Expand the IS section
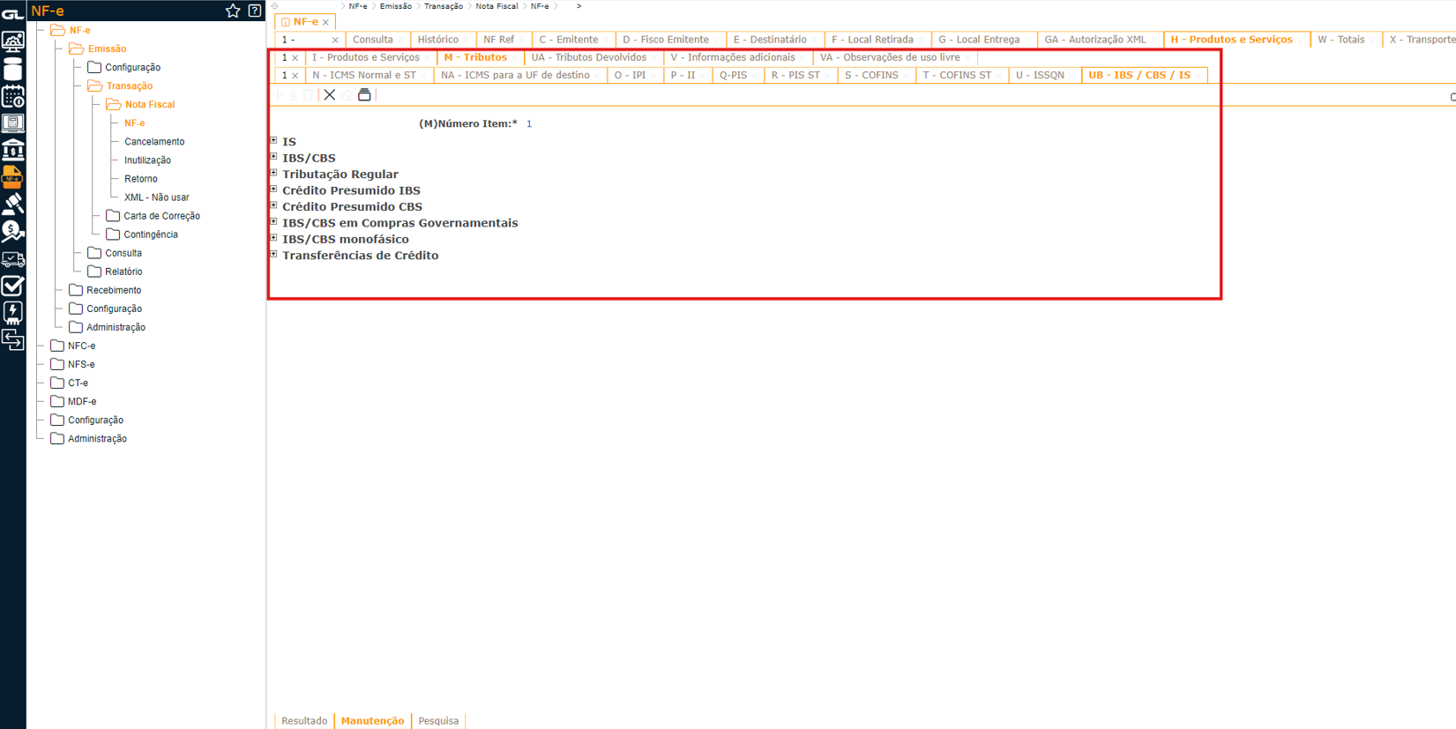1456x729 pixels. point(274,141)
